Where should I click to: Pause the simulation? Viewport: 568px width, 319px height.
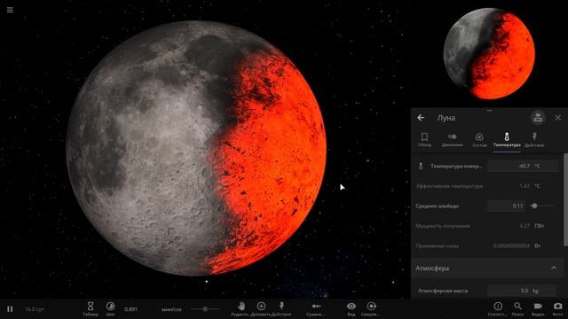[x=10, y=309]
